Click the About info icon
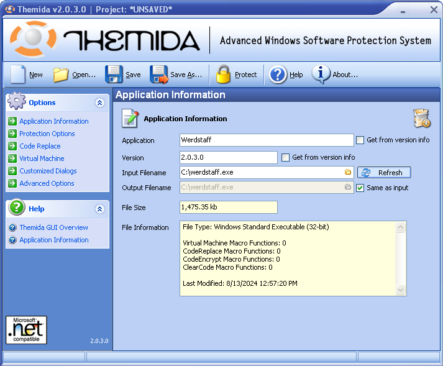Viewport: 443px width, 366px height. click(321, 75)
